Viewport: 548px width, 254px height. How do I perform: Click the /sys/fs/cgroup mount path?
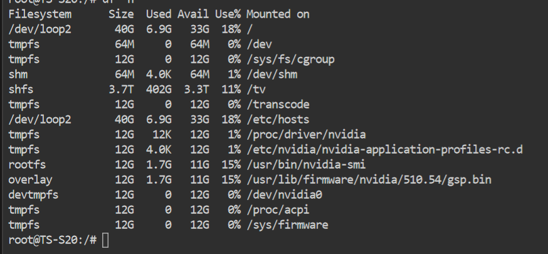pyautogui.click(x=290, y=60)
